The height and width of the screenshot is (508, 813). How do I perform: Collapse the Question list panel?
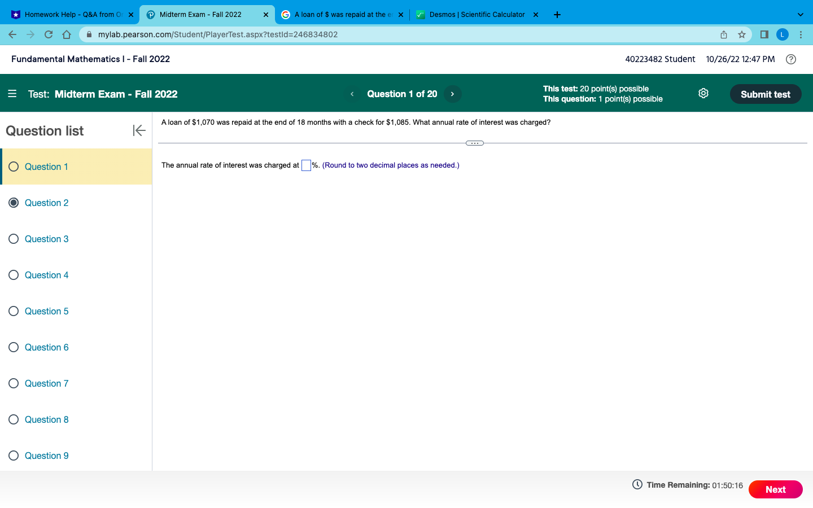(139, 130)
